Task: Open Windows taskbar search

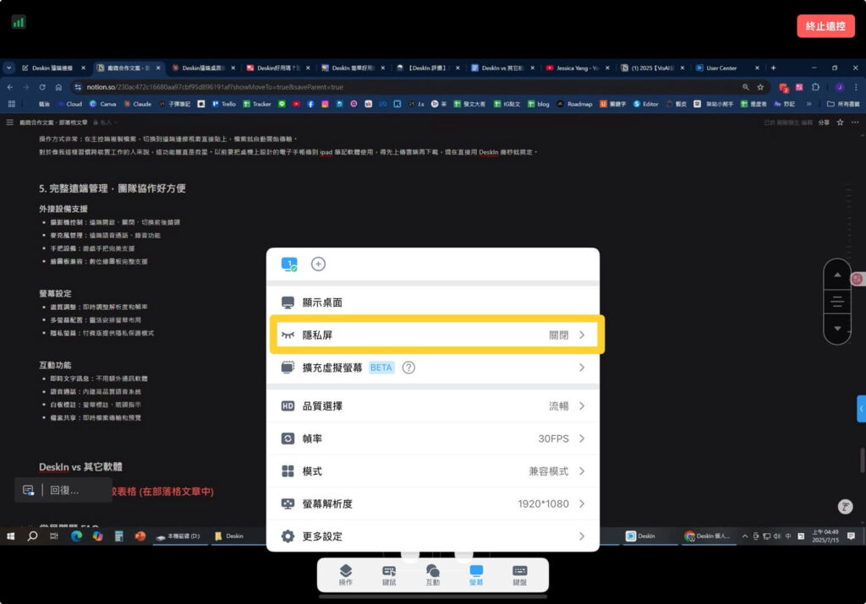Action: (32, 536)
